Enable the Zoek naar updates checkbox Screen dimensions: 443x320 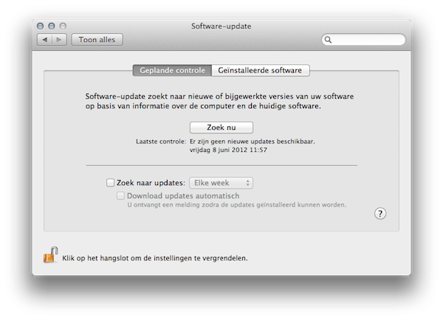[110, 183]
